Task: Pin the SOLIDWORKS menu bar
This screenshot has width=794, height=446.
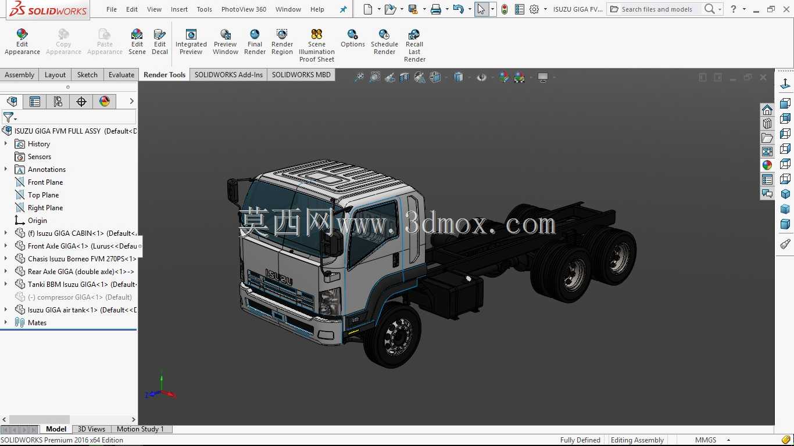Action: pos(343,9)
